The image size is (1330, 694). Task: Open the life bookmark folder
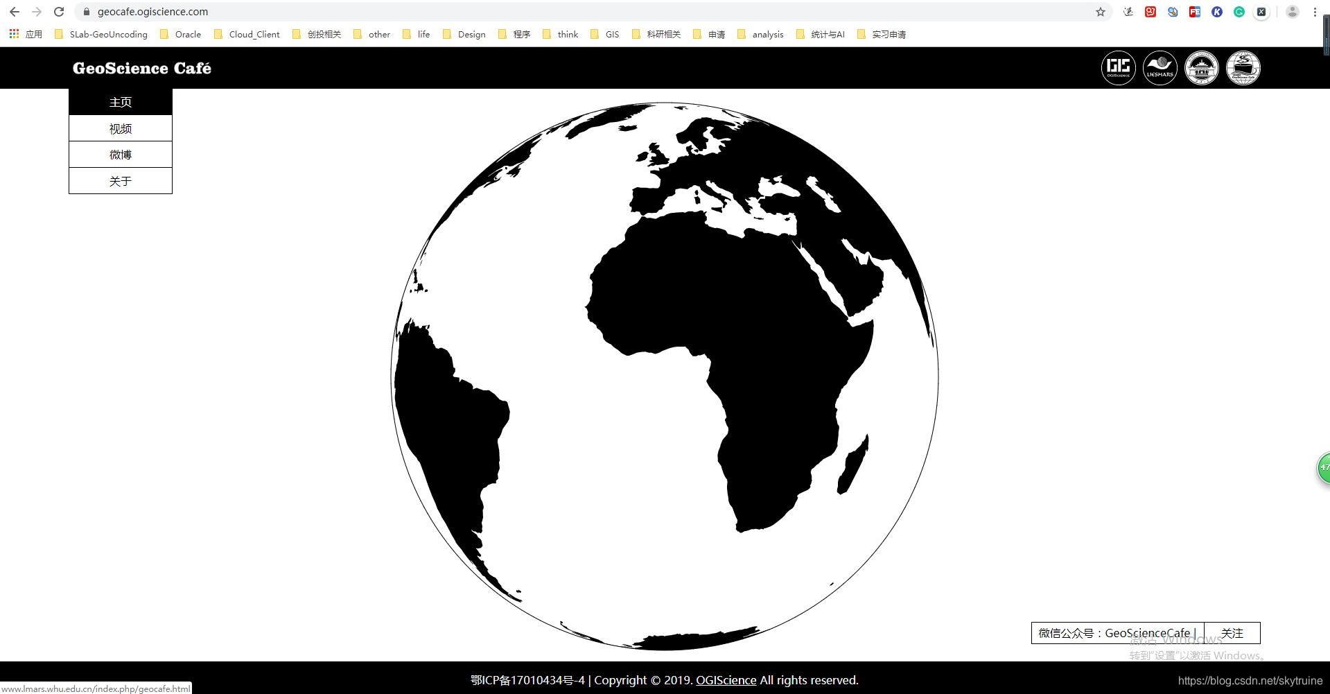pos(416,34)
